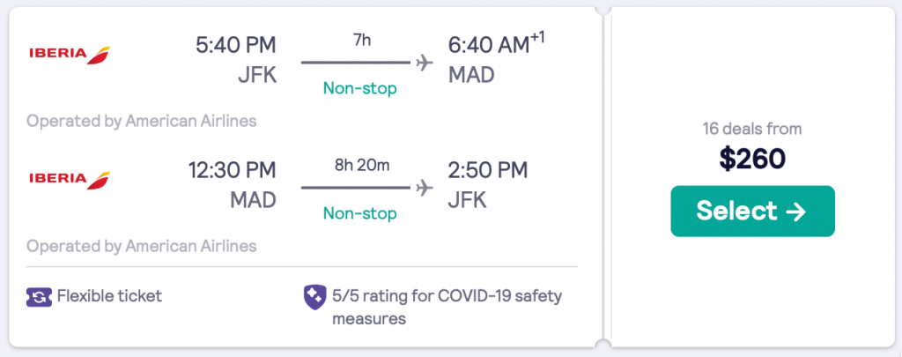Click the 16 deals from text
Screen dimensions: 902x357
[x=751, y=129]
